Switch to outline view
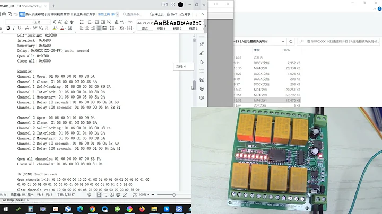The width and height of the screenshot is (382, 214). point(105,194)
